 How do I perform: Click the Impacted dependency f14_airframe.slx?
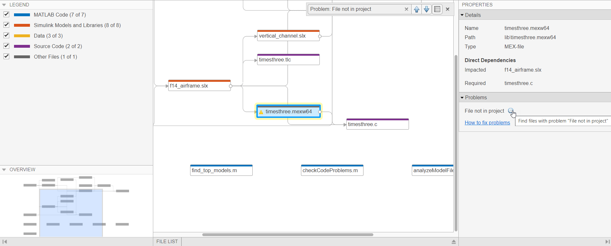523,70
